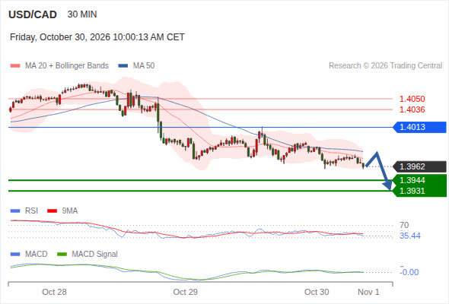Image resolution: width=449 pixels, height=304 pixels.
Task: Click the green 1.3931 support price tag
Action: click(x=419, y=191)
